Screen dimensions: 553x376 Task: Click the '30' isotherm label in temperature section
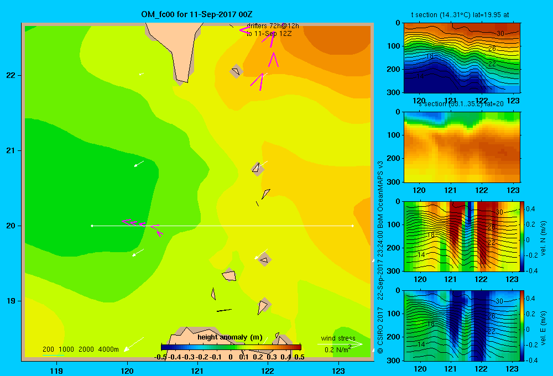[x=500, y=34]
